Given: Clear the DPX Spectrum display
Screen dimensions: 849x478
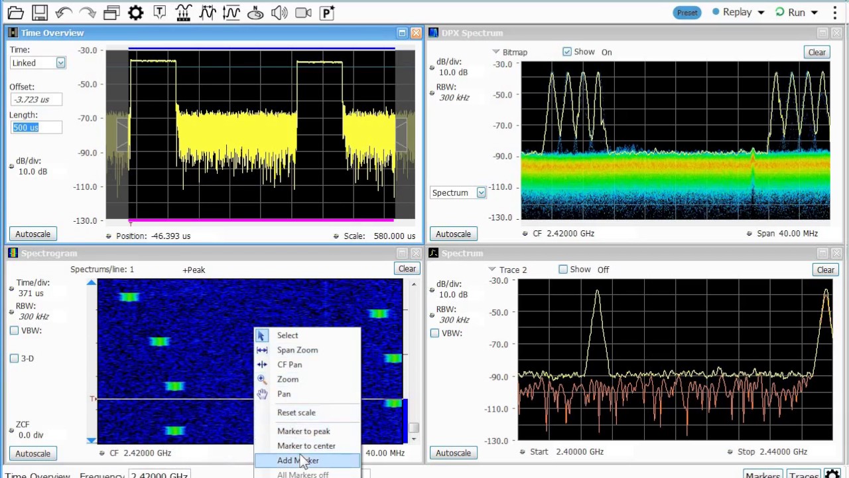Looking at the screenshot, I should click(x=816, y=52).
